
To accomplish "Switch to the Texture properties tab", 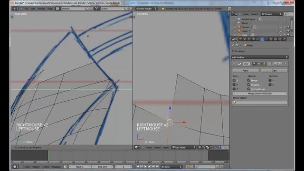I will tap(275, 39).
